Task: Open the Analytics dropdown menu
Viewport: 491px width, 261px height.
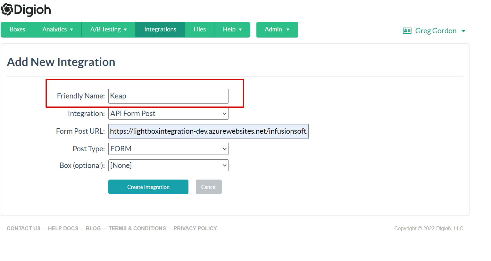Action: coord(58,29)
